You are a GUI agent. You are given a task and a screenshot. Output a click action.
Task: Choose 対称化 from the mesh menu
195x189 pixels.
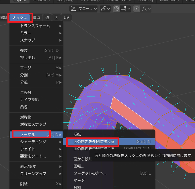click(36, 117)
